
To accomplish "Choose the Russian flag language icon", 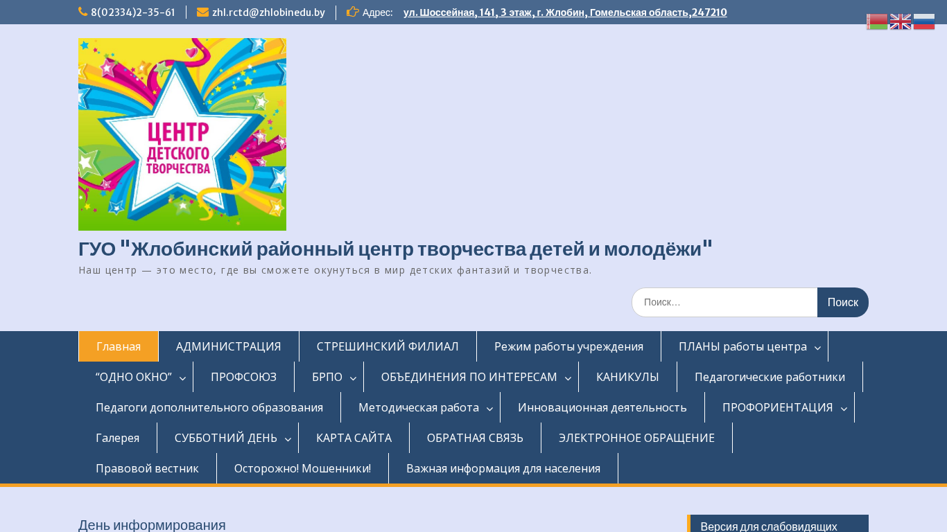I will (924, 22).
